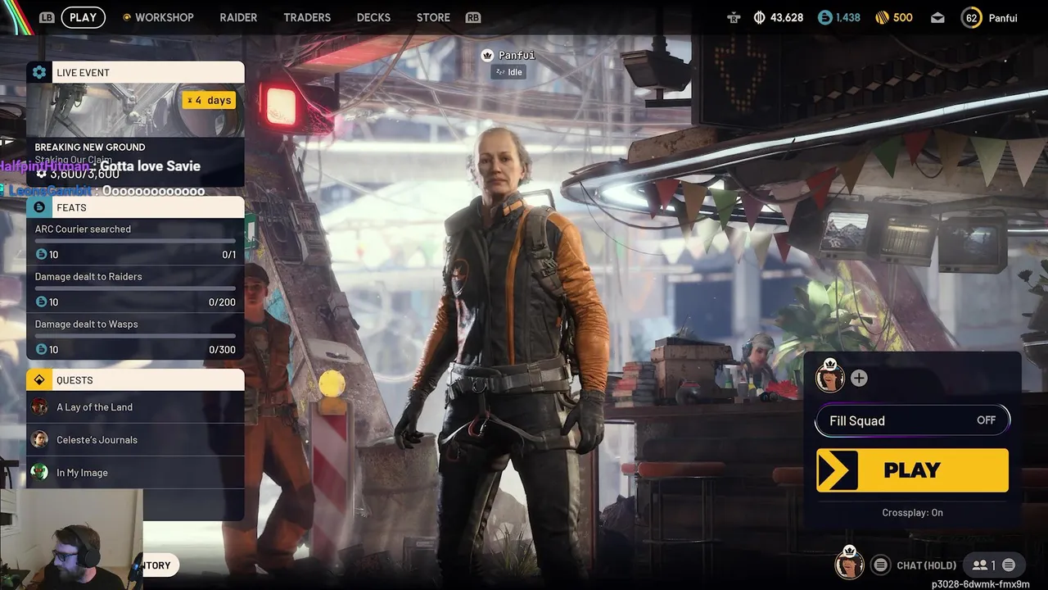Click the BREAKING NEW GROUND title

point(90,147)
